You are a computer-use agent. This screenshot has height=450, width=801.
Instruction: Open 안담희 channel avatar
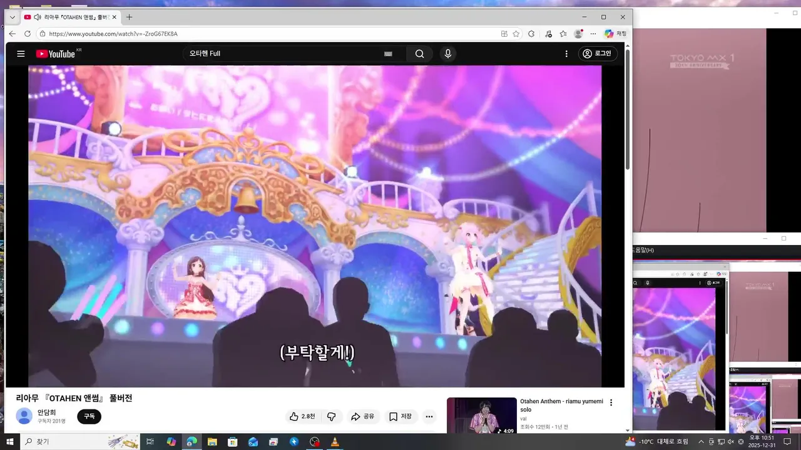(x=24, y=416)
